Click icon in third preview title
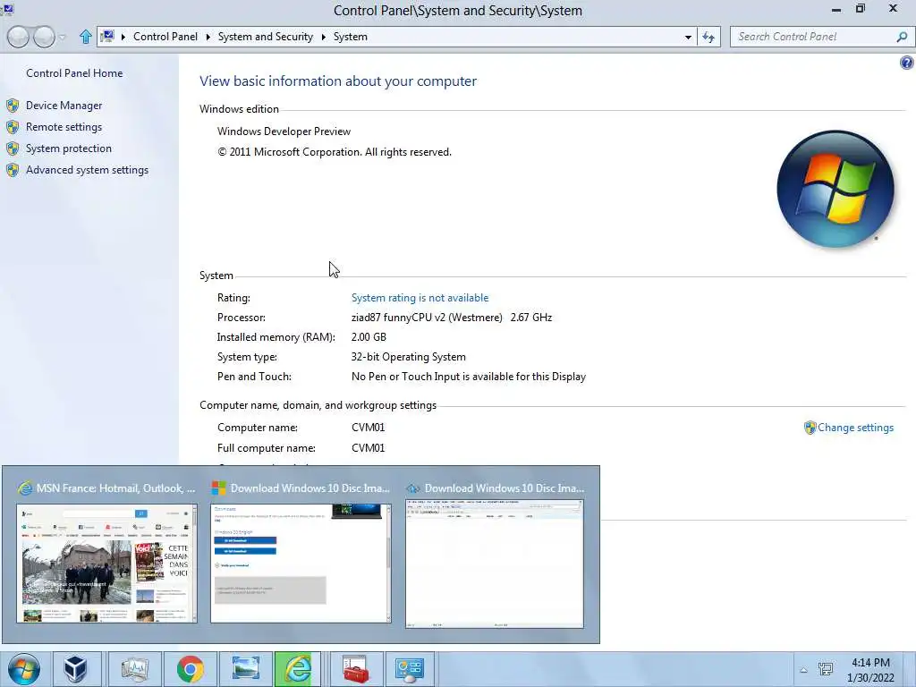Image resolution: width=916 pixels, height=687 pixels. pos(413,488)
